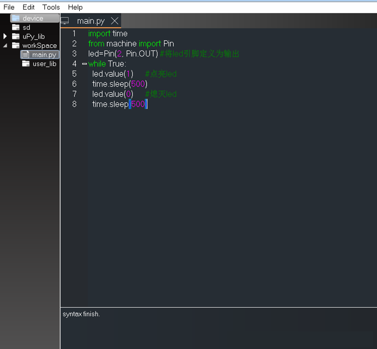Click the workSpace folder icon
The width and height of the screenshot is (377, 349).
click(15, 45)
